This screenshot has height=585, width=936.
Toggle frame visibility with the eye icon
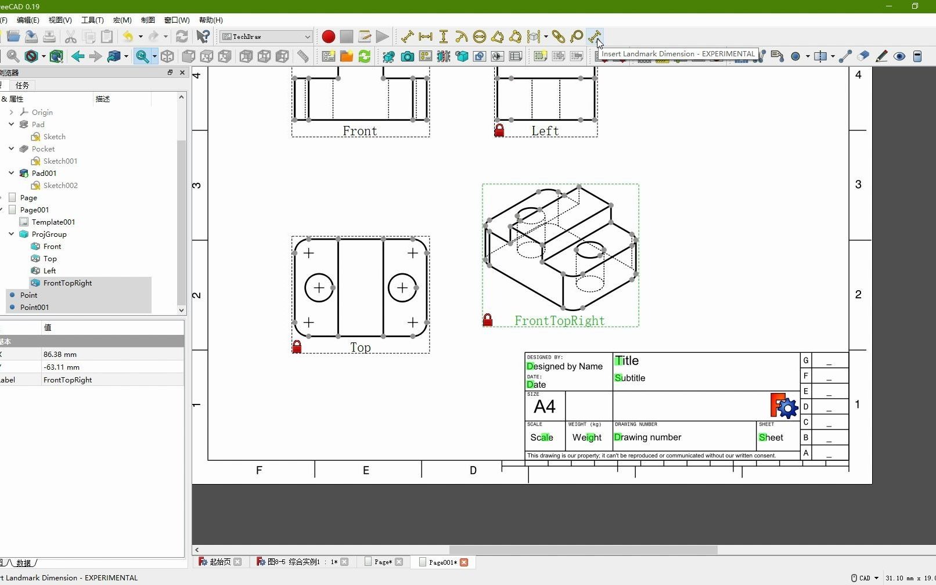click(899, 56)
